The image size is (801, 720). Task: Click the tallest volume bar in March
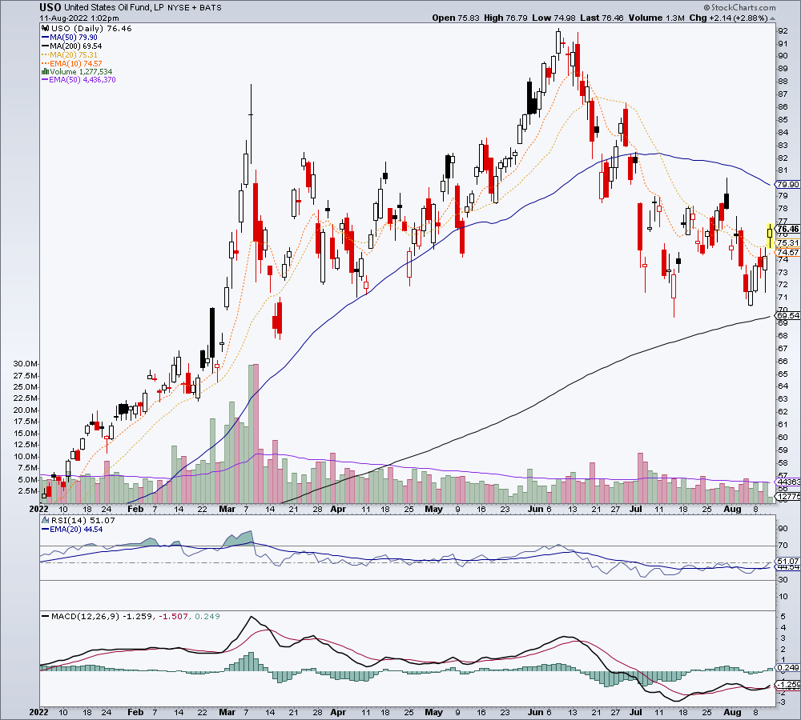pyautogui.click(x=256, y=434)
